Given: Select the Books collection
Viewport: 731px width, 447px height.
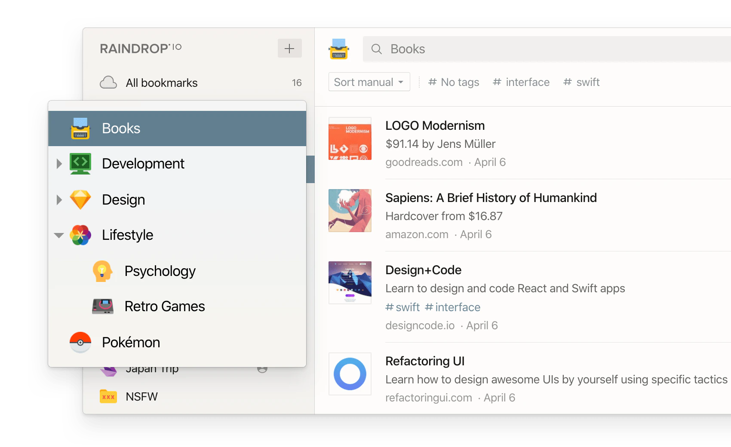Looking at the screenshot, I should 177,129.
